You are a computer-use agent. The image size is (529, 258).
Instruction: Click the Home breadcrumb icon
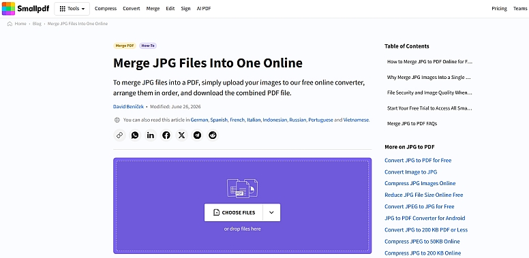10,24
